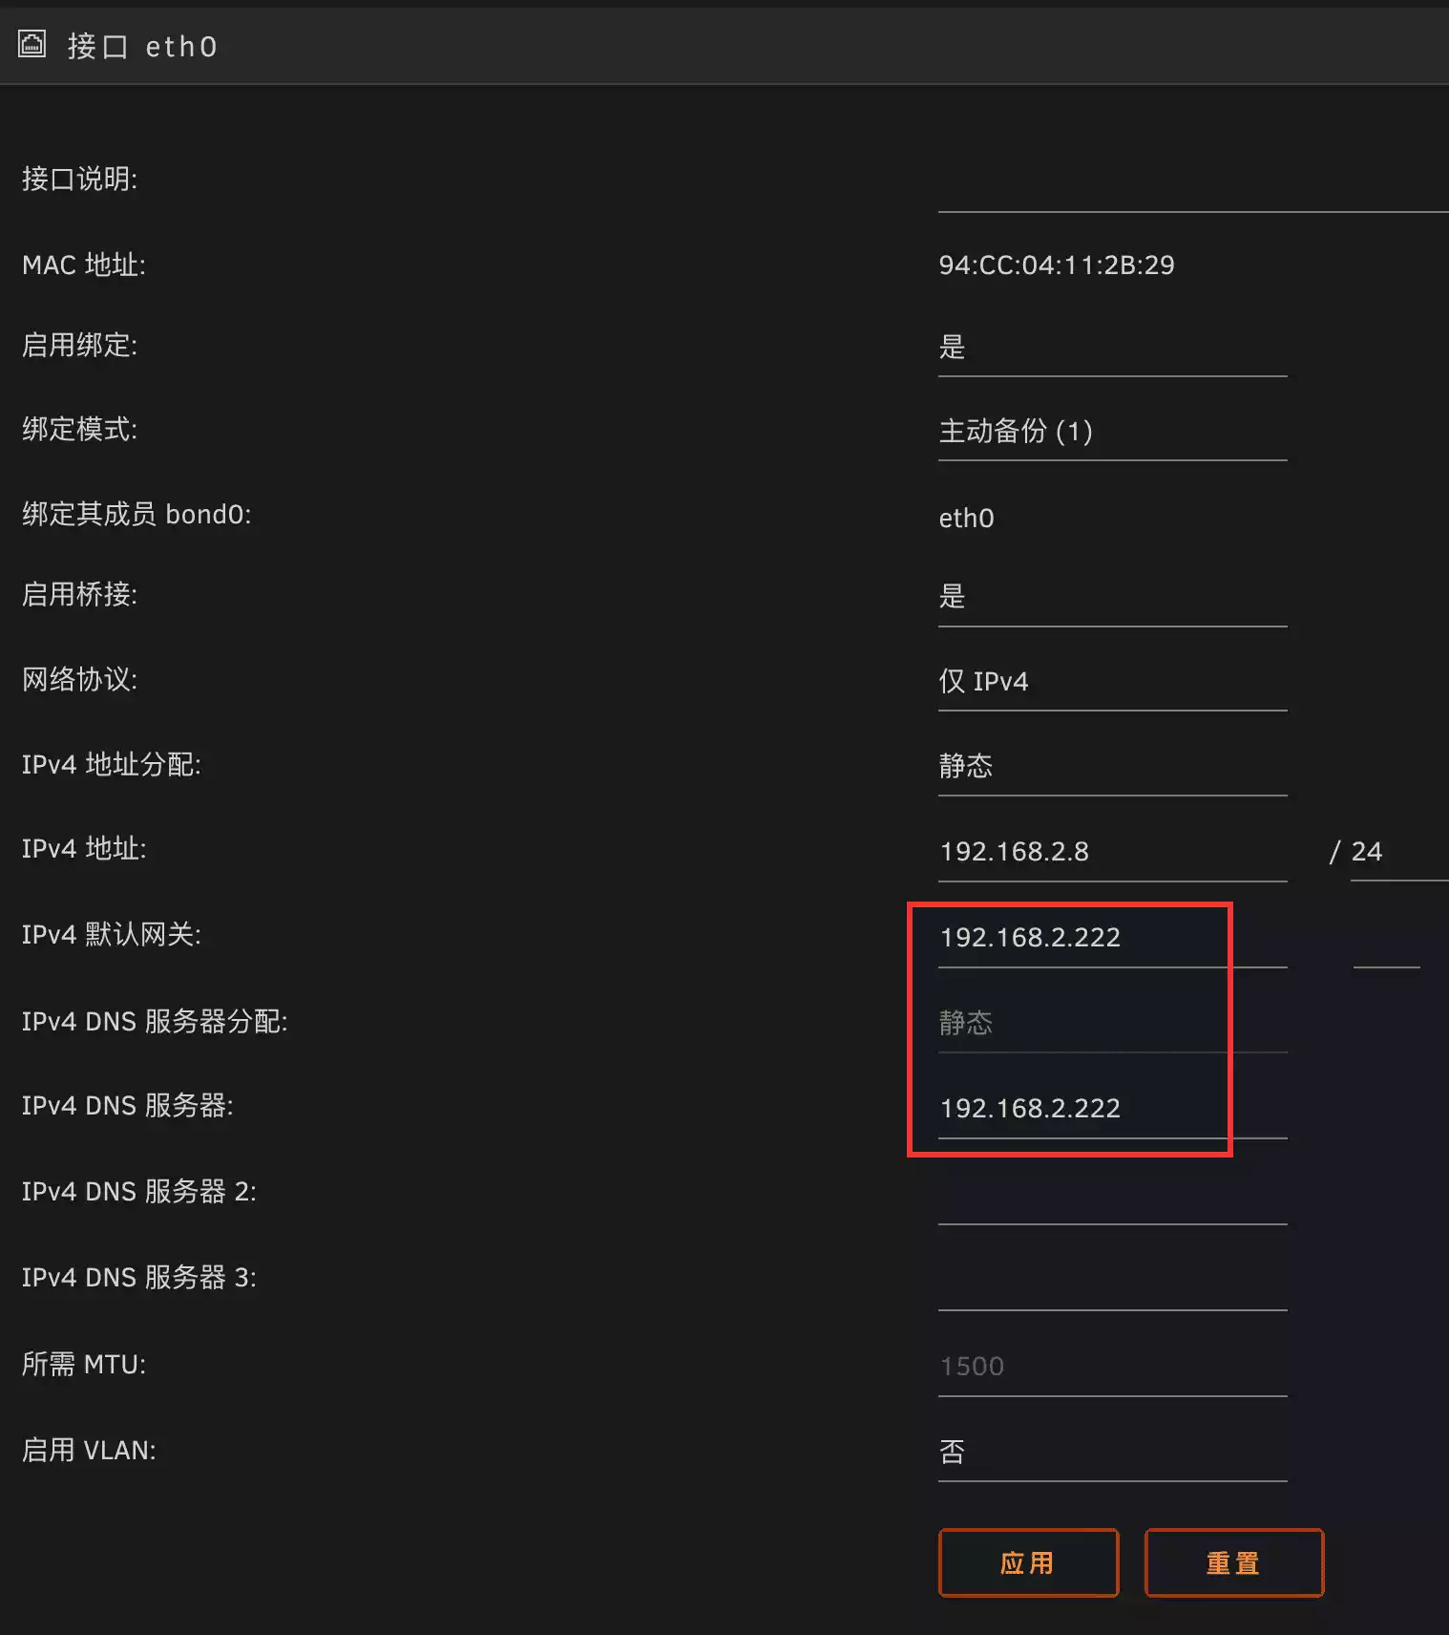Click the first IPv4 DNS 服务器 input field
The image size is (1449, 1635).
pyautogui.click(x=1111, y=1109)
